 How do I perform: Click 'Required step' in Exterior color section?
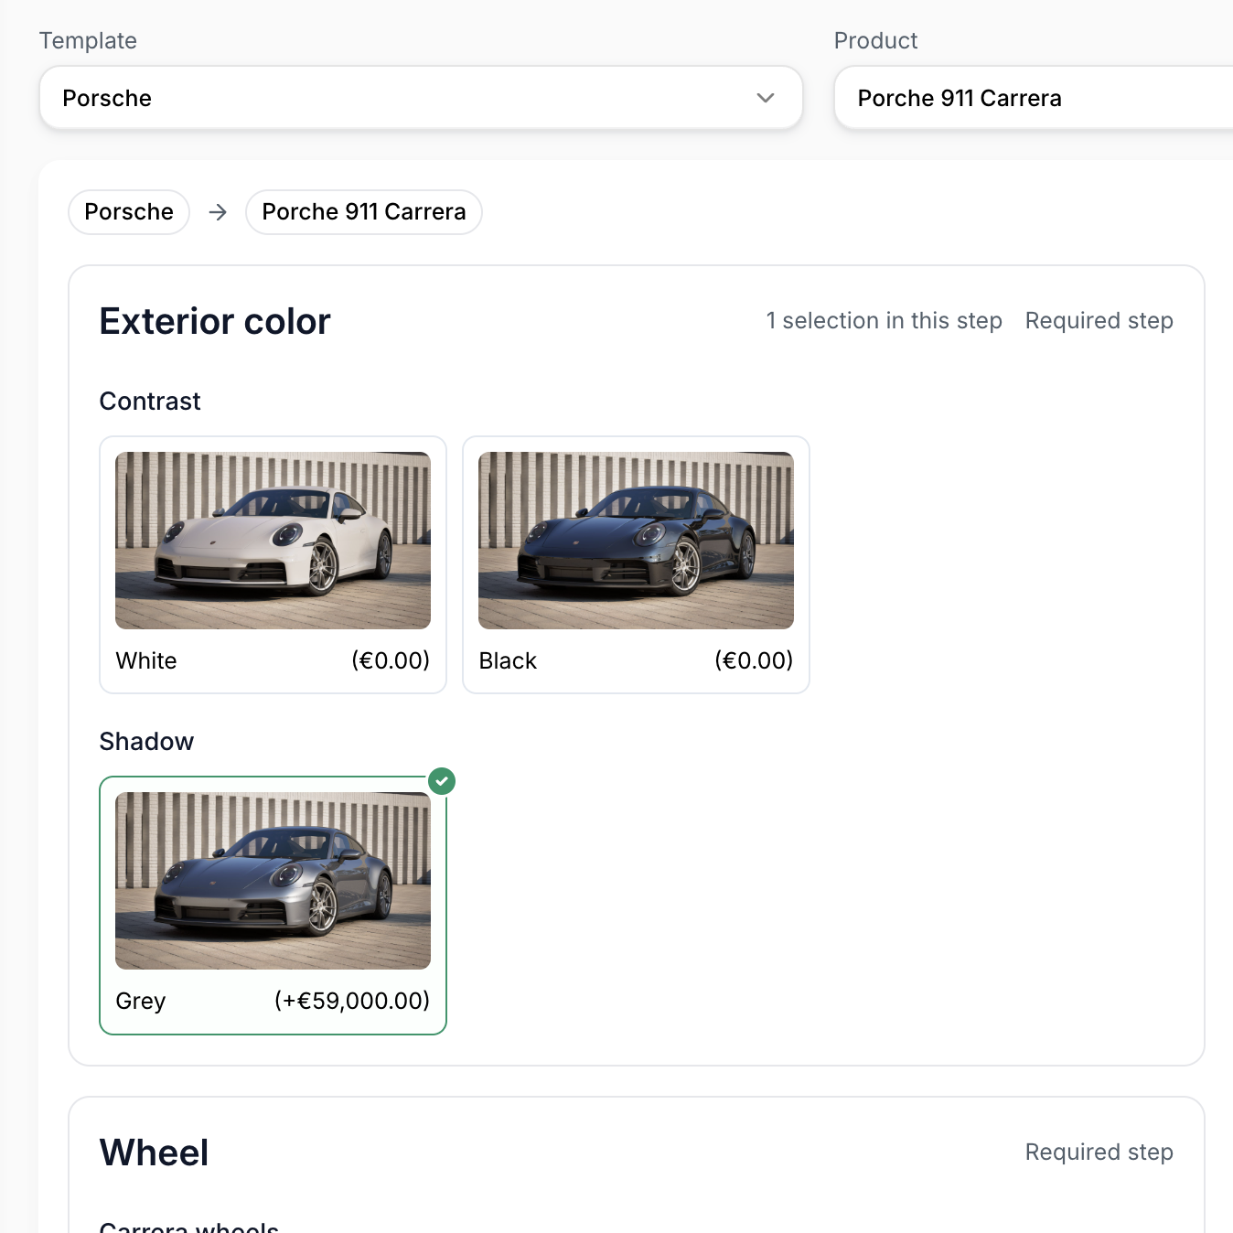coord(1099,321)
